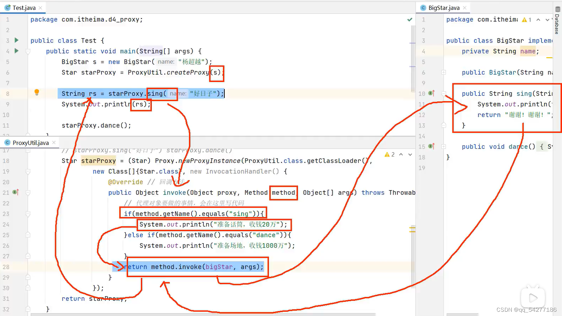Click the Test.java file type icon
Viewport: 562px width, 316px height.
[x=7, y=8]
